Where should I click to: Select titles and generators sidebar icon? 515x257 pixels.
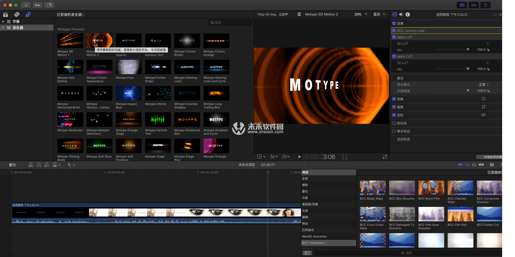(28, 14)
